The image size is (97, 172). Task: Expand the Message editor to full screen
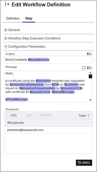coord(84,68)
